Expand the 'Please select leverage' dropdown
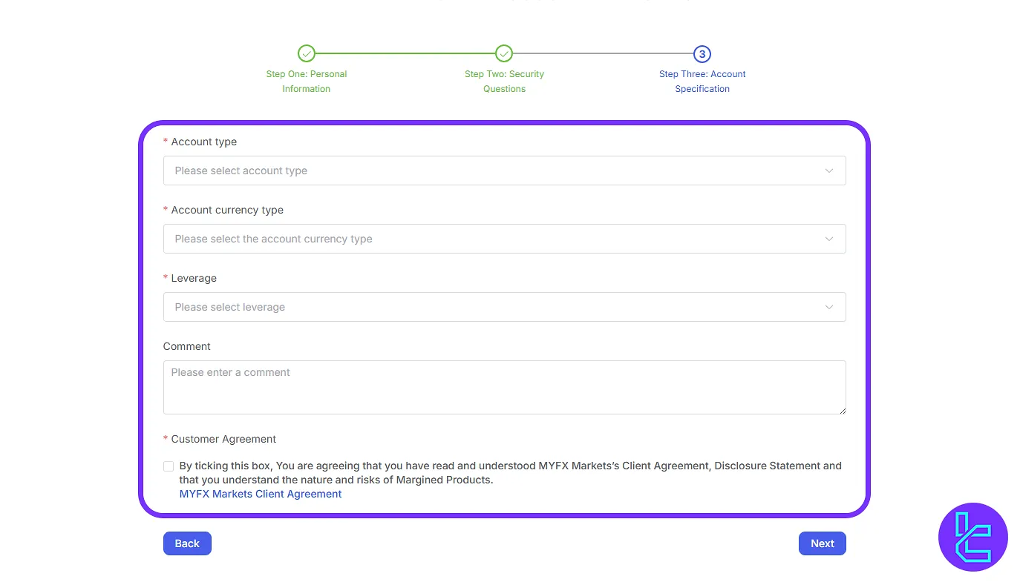Viewport: 1020px width, 582px height. pyautogui.click(x=490, y=307)
